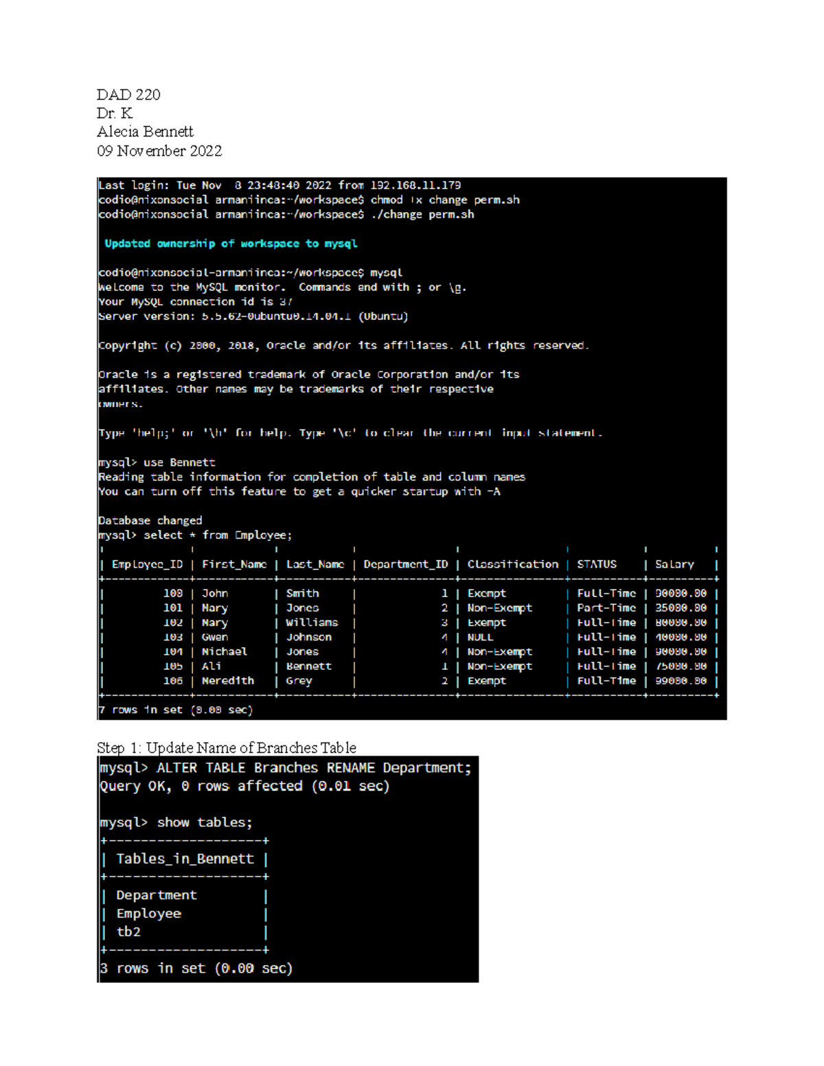Click the "Salary" column header
Image resolution: width=824 pixels, height=1066 pixels.
pyautogui.click(x=674, y=564)
